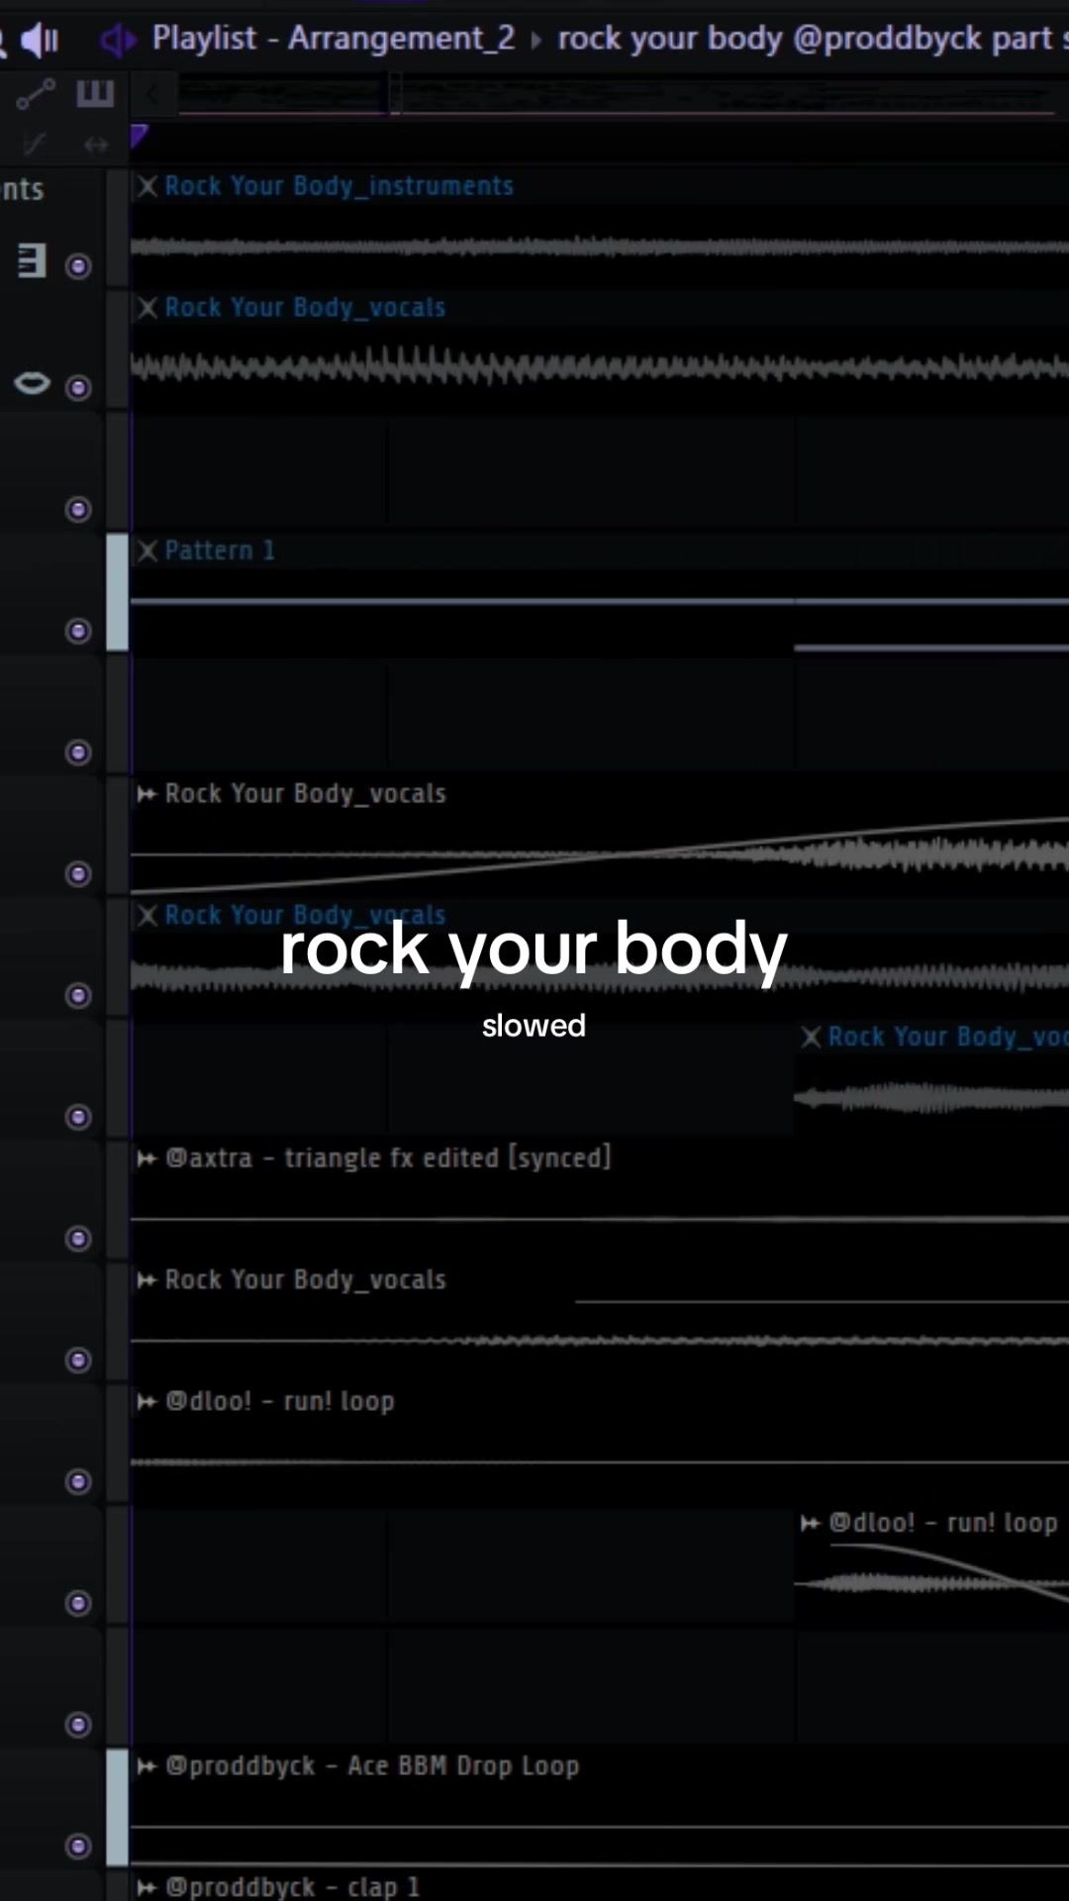
Task: Click the horizontal song overview scrollbar
Action: coord(616,96)
